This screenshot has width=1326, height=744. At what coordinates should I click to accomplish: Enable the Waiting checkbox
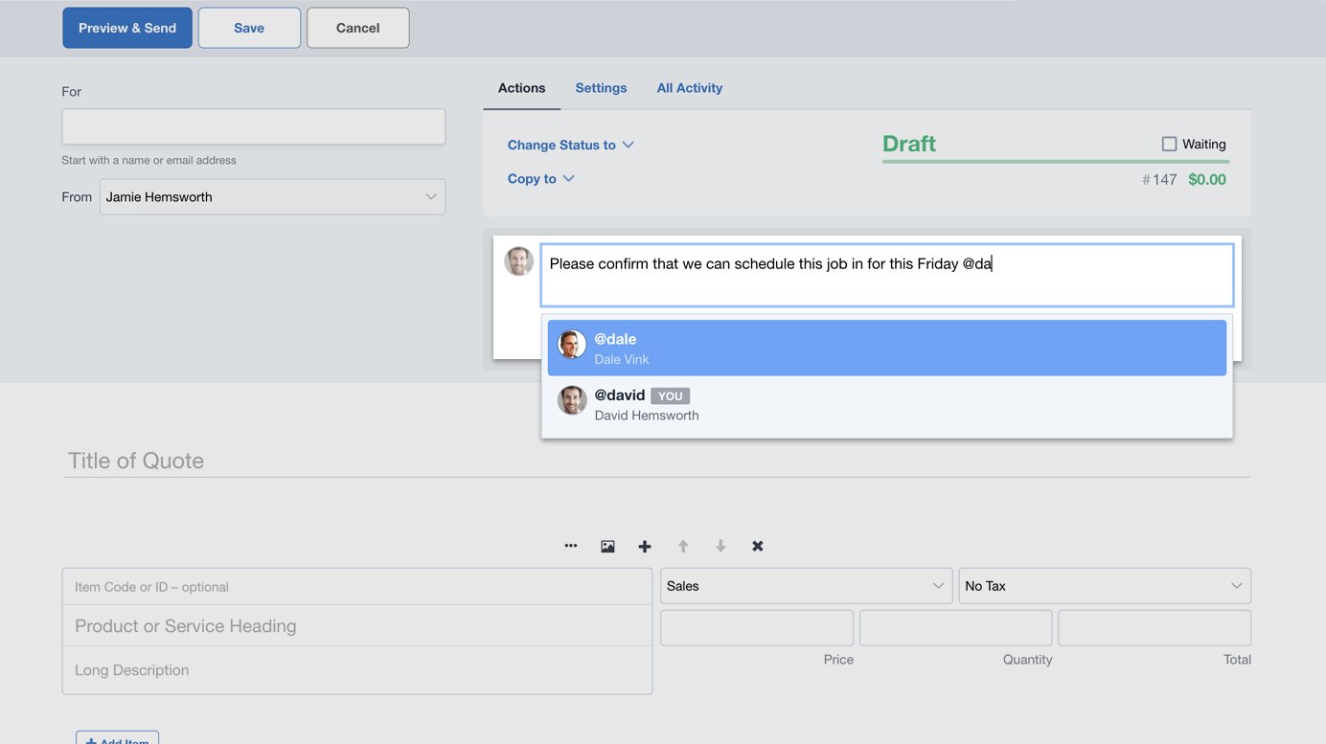1169,143
